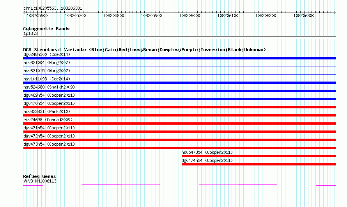
Task: Click ruler position 108205800
Action: click(x=113, y=16)
